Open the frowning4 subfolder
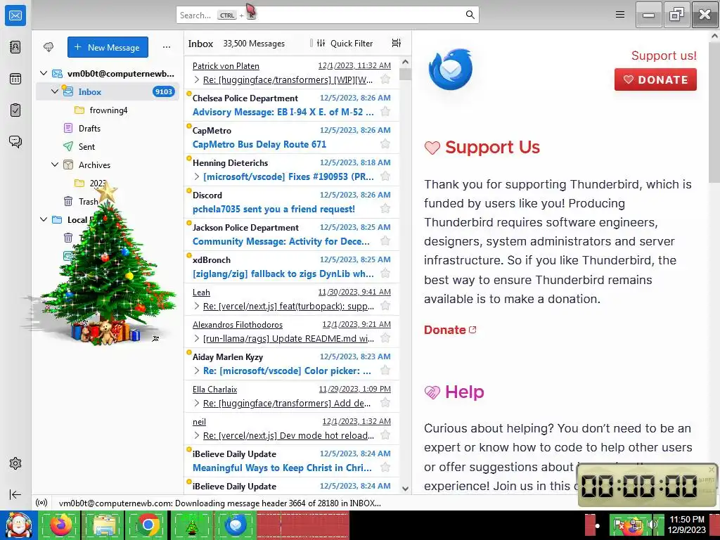 pos(108,110)
